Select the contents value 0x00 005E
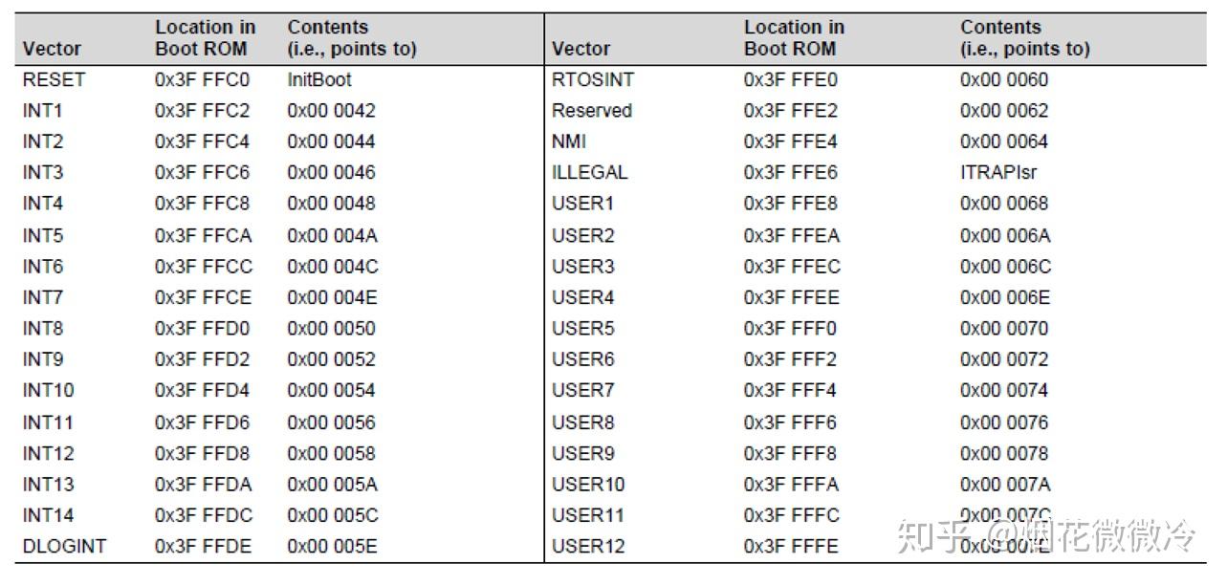 [332, 546]
